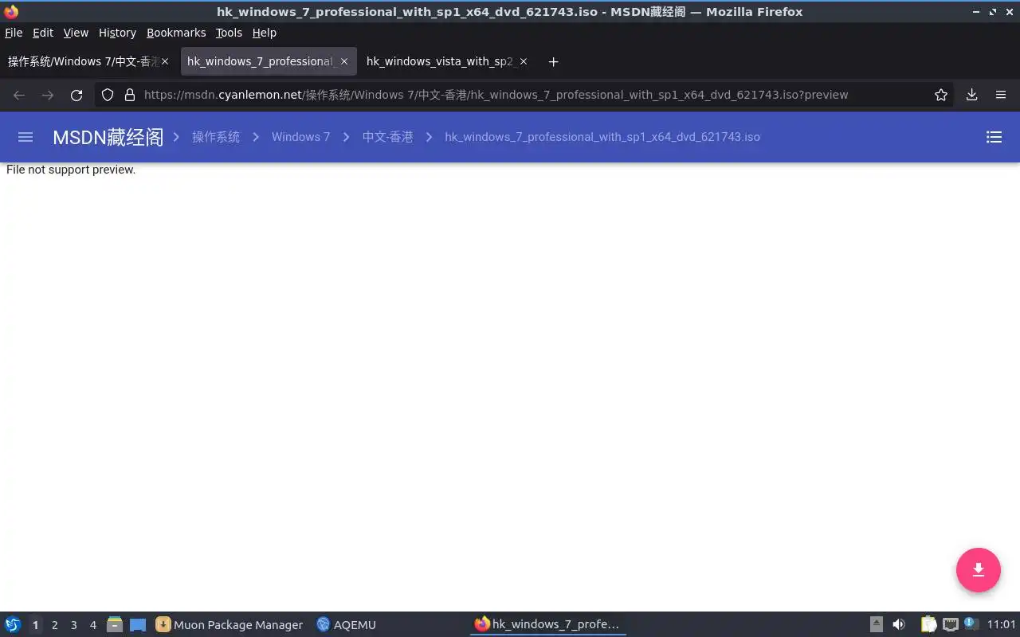This screenshot has width=1020, height=637.
Task: Click the blue show desktop taskbar icon
Action: (138, 625)
